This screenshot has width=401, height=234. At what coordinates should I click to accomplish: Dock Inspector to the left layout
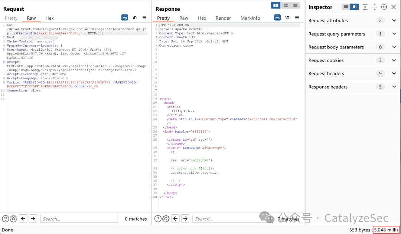(346, 7)
